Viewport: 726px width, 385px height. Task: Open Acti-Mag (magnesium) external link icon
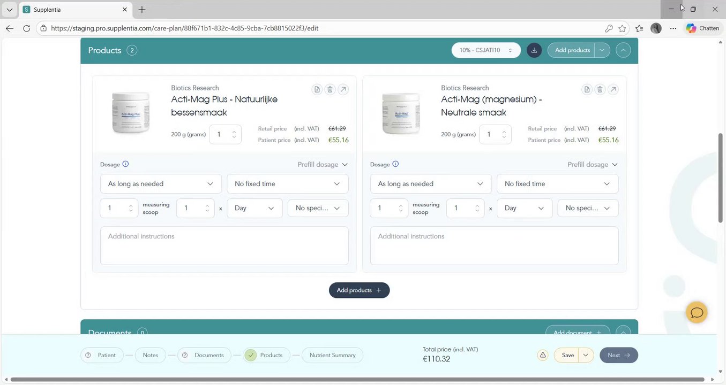point(613,89)
